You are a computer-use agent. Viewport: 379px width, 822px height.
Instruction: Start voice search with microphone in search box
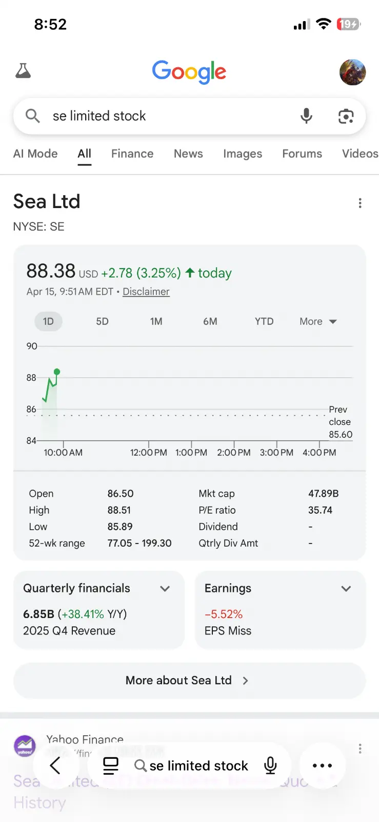click(306, 116)
